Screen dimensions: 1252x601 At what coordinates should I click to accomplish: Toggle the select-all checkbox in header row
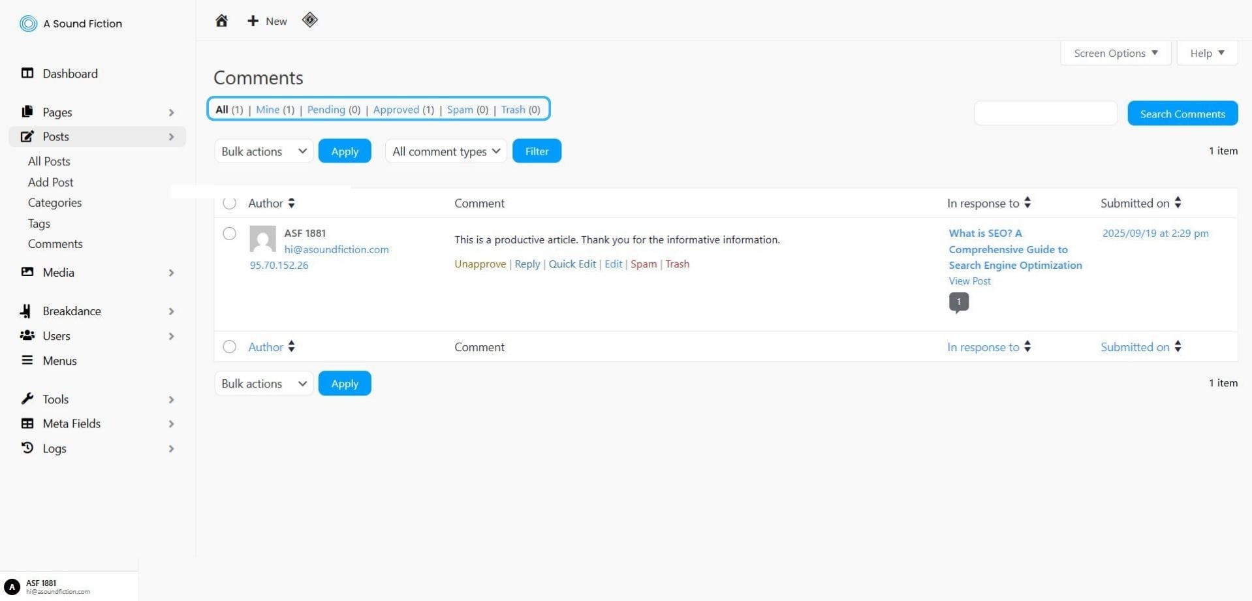[x=229, y=203]
